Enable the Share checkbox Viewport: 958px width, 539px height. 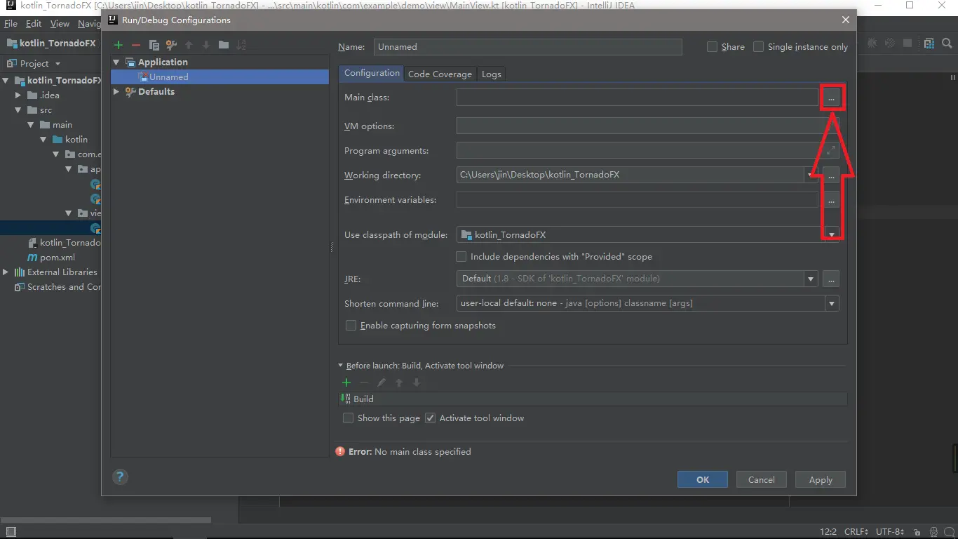click(x=712, y=47)
